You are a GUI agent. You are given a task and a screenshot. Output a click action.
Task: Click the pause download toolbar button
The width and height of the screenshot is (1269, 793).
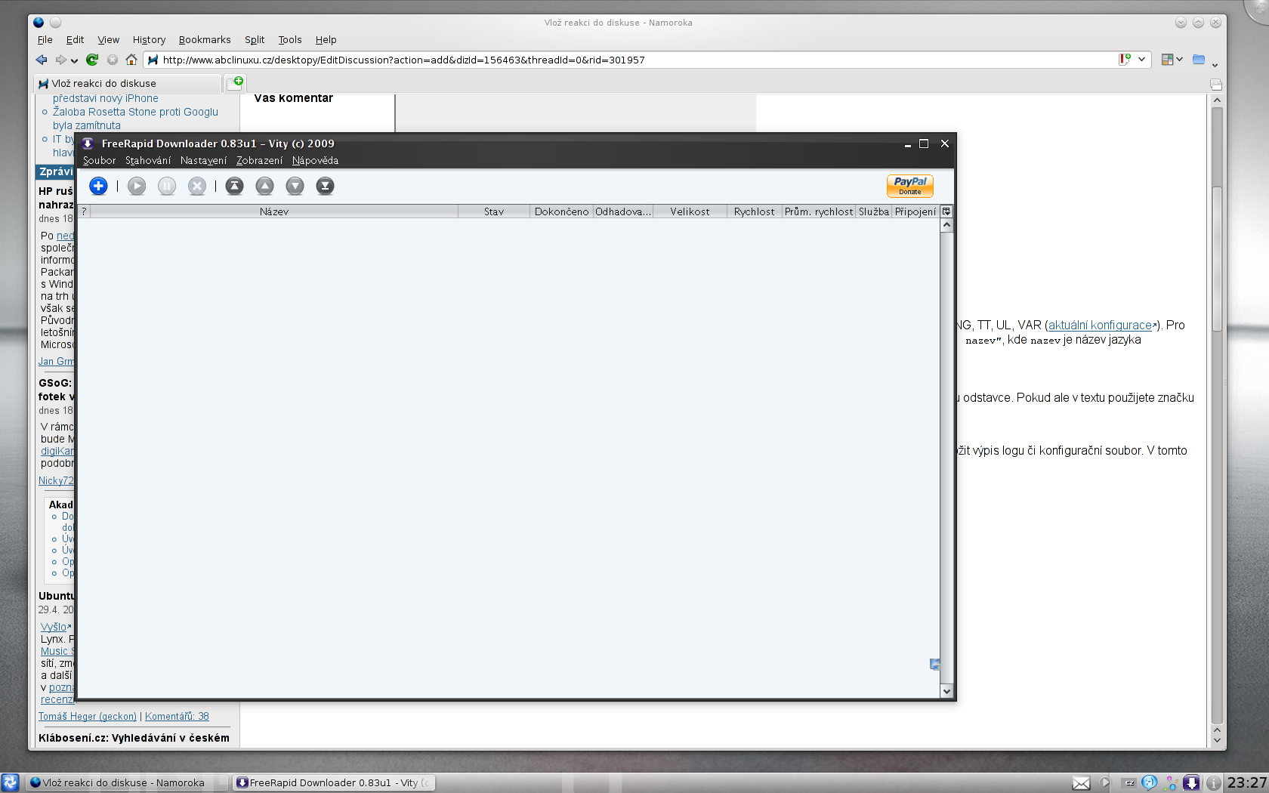click(167, 186)
